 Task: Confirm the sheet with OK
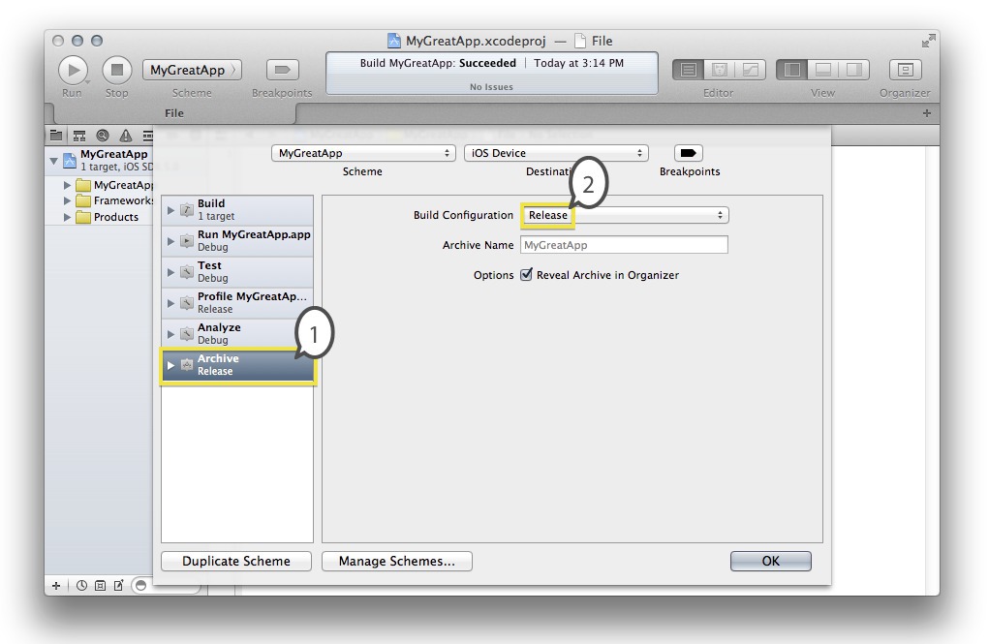(x=771, y=562)
